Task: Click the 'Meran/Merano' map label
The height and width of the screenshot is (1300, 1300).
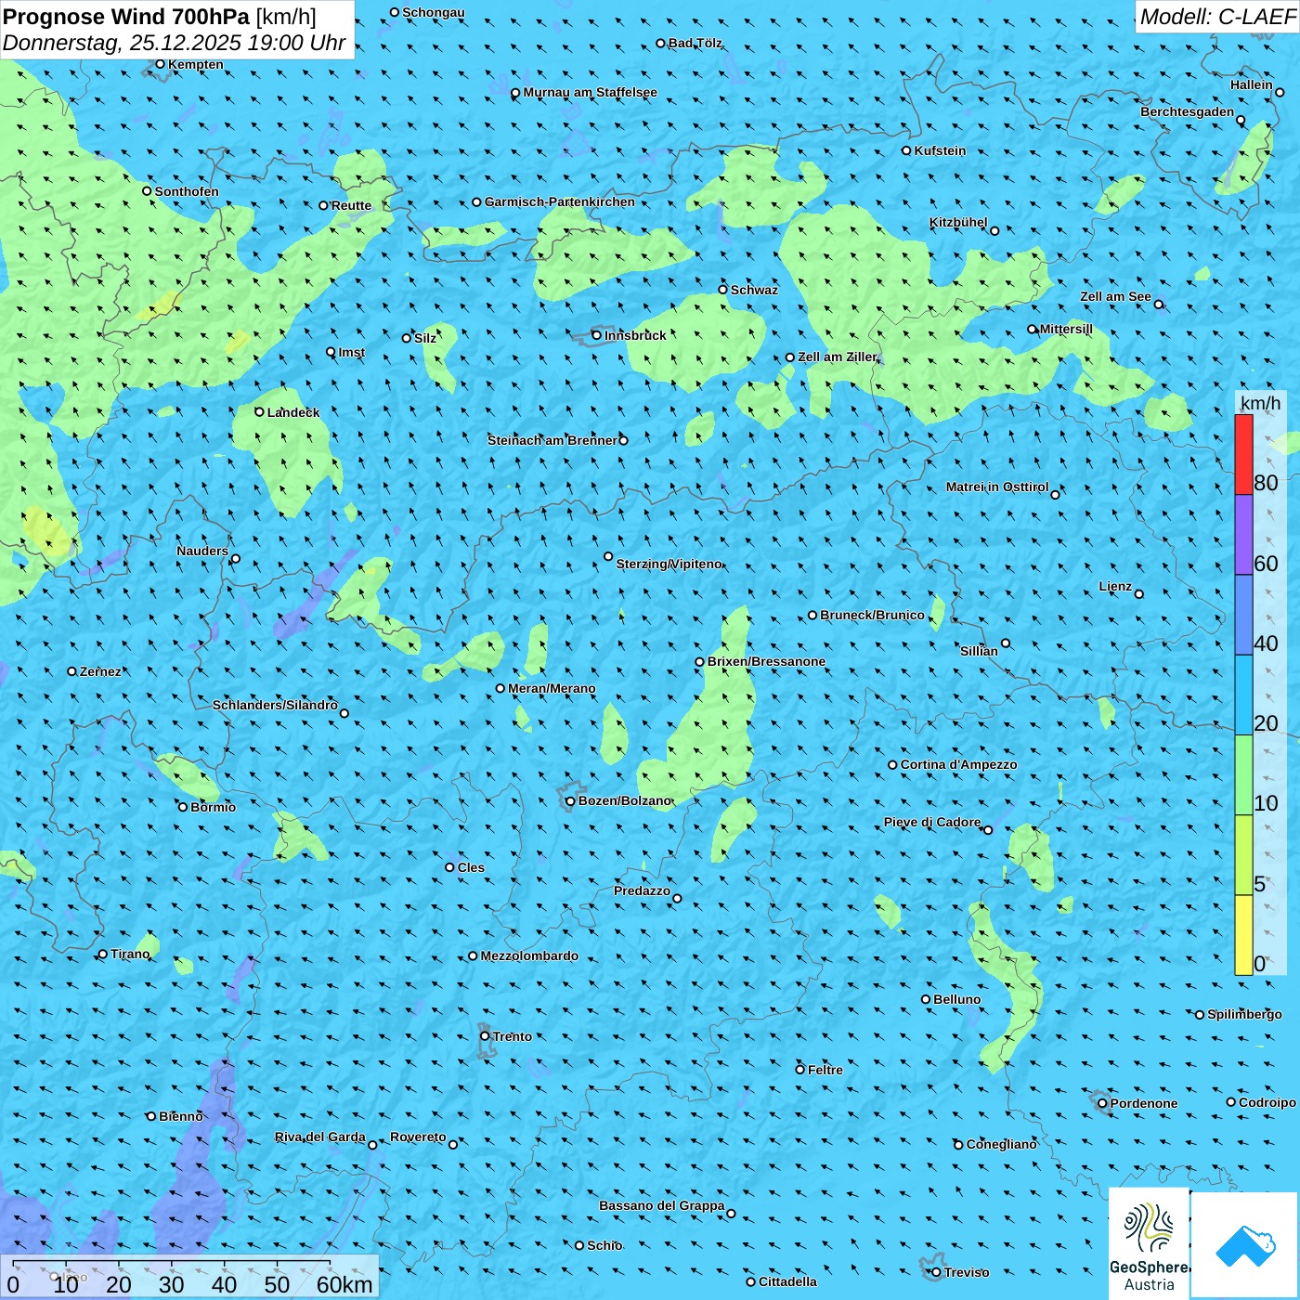Action: click(552, 688)
